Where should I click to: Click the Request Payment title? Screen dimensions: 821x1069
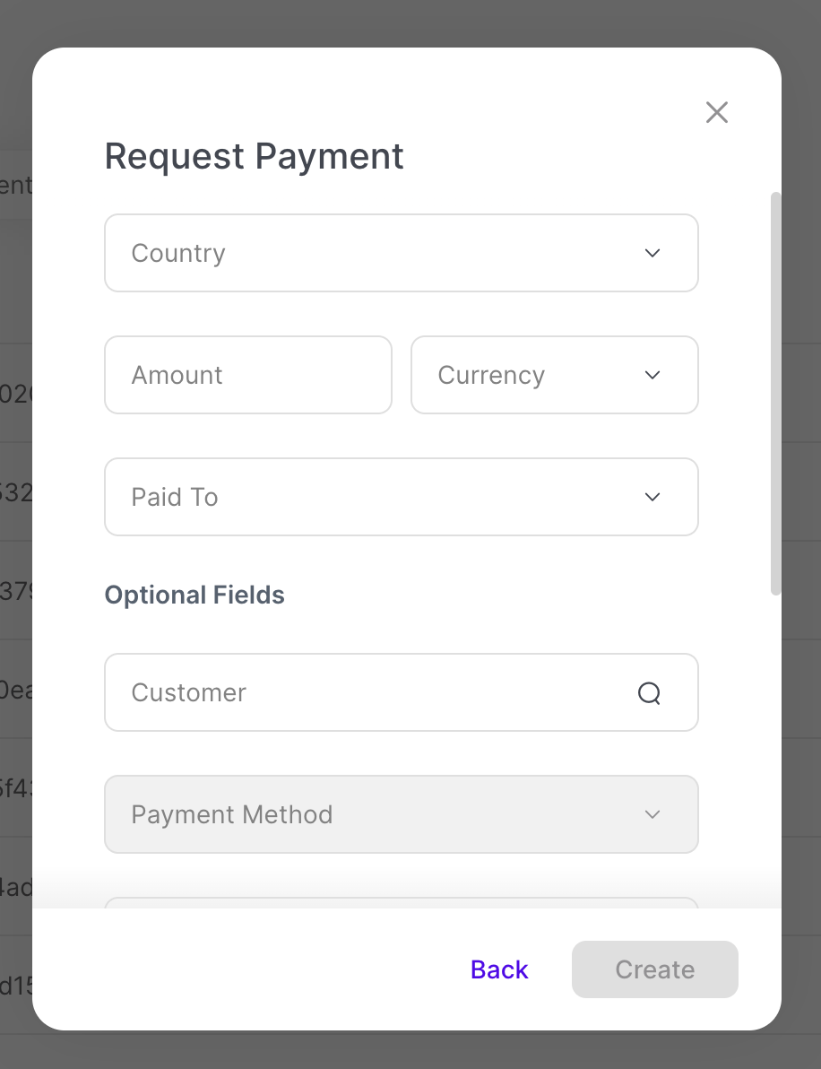(255, 156)
